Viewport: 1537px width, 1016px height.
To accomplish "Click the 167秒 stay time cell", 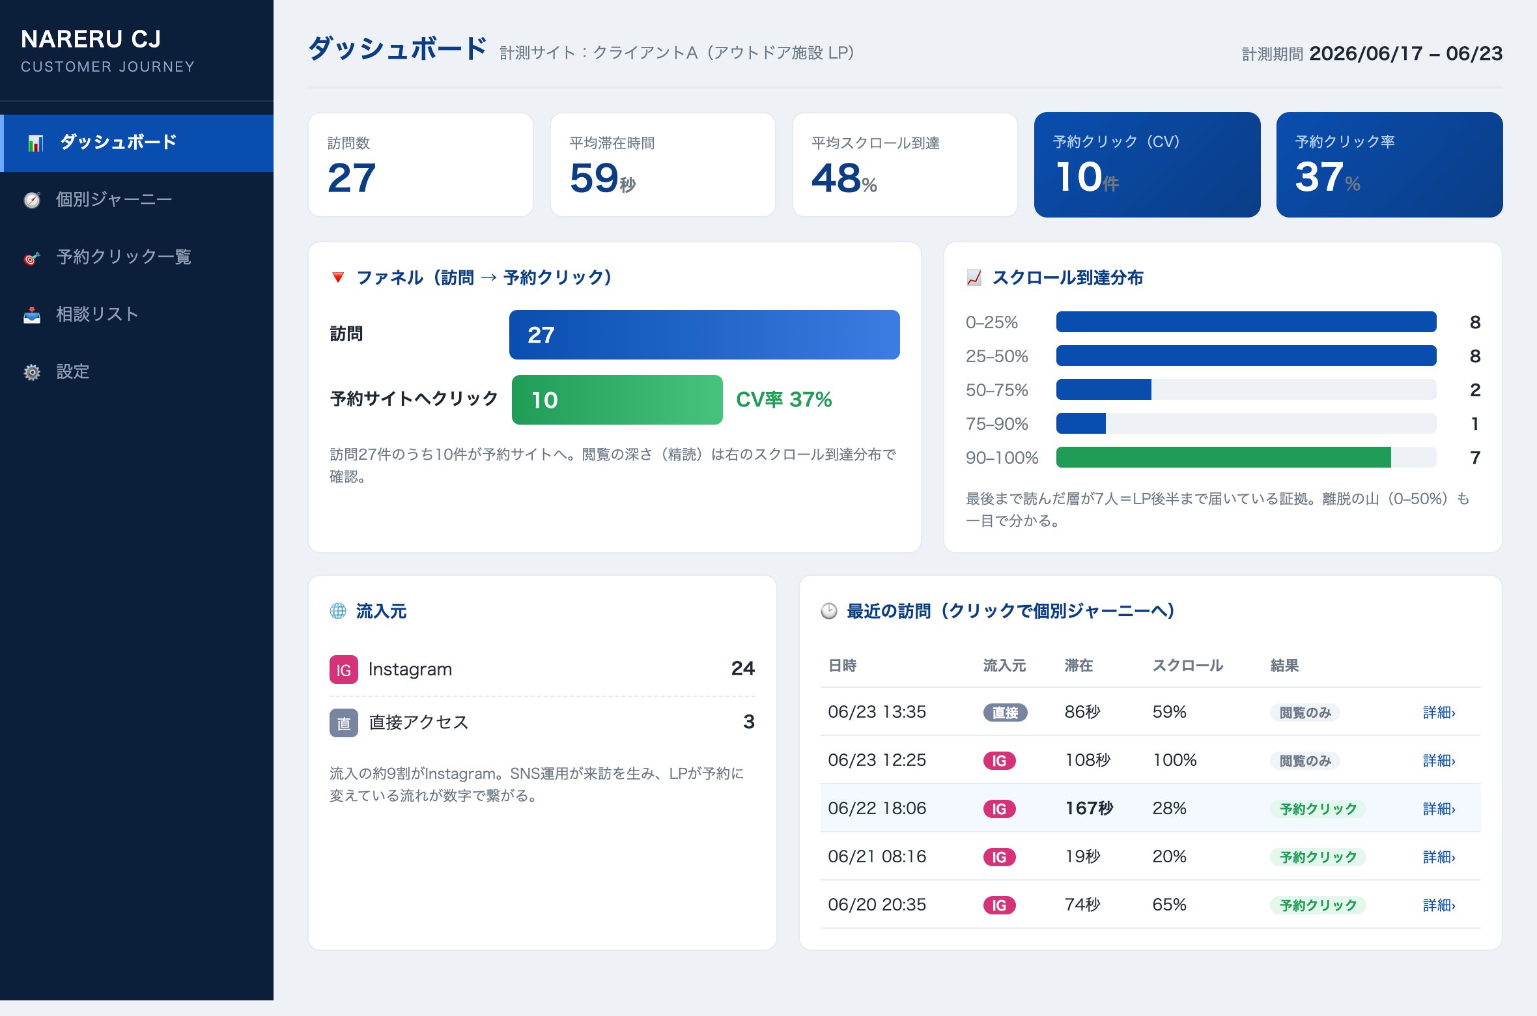I will [x=1089, y=808].
